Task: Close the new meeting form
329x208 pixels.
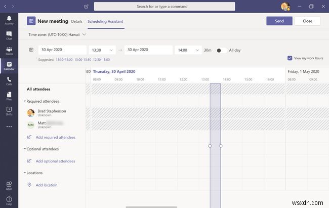Action: point(308,21)
